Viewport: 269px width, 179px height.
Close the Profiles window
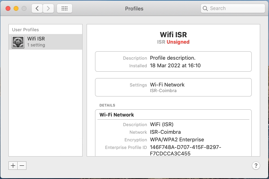(x=8, y=8)
